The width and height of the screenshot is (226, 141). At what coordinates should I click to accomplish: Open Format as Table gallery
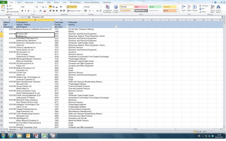tap(116, 9)
